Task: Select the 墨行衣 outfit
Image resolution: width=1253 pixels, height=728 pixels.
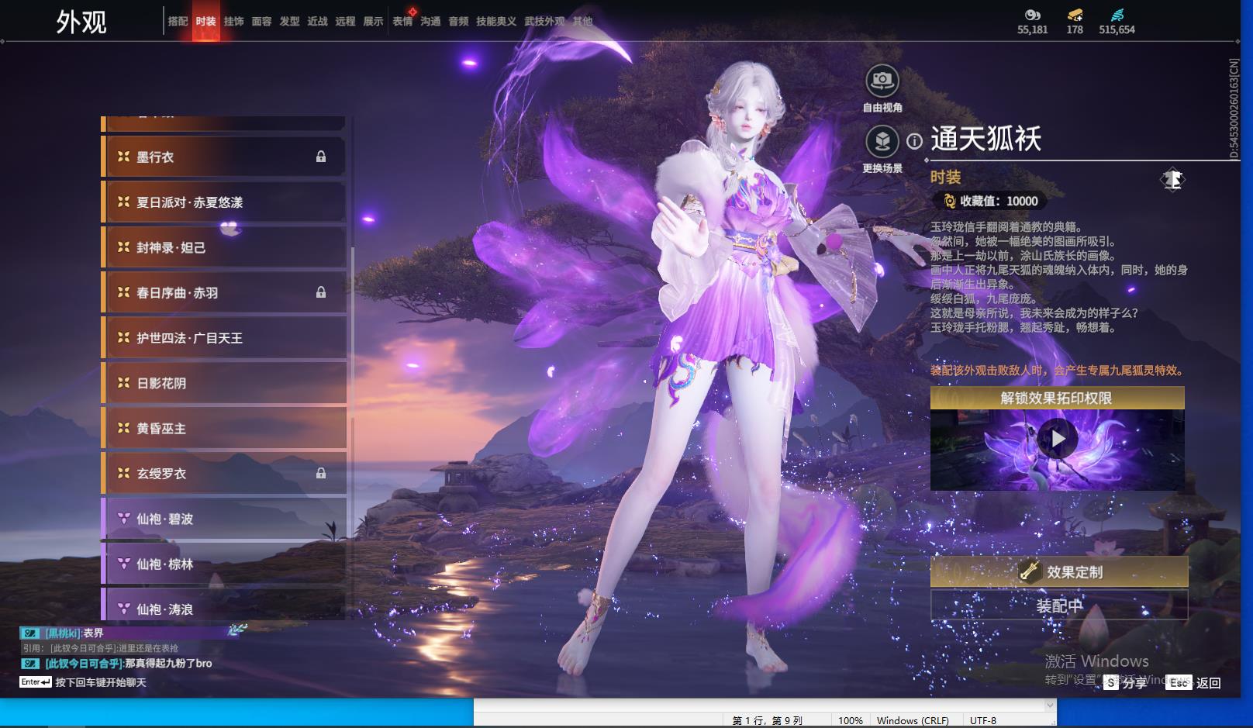Action: (223, 157)
